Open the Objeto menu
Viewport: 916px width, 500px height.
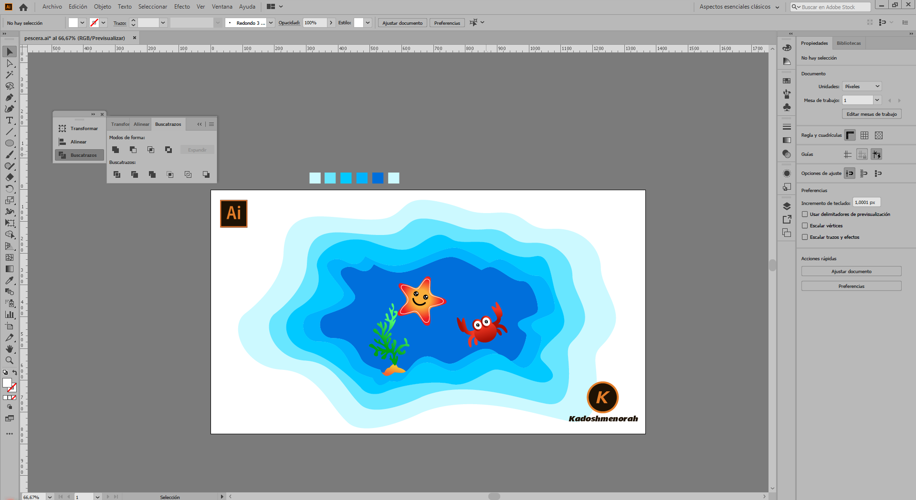click(102, 7)
